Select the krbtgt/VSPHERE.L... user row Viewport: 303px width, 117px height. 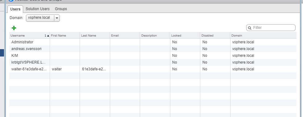153,62
